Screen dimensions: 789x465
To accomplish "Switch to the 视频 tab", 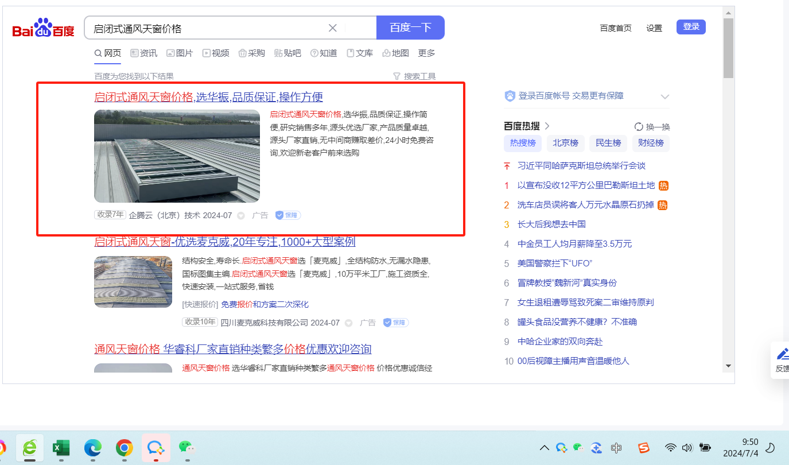I will click(x=216, y=53).
